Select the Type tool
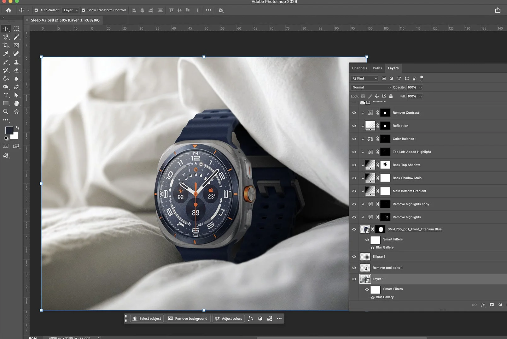The image size is (507, 339). 6,95
